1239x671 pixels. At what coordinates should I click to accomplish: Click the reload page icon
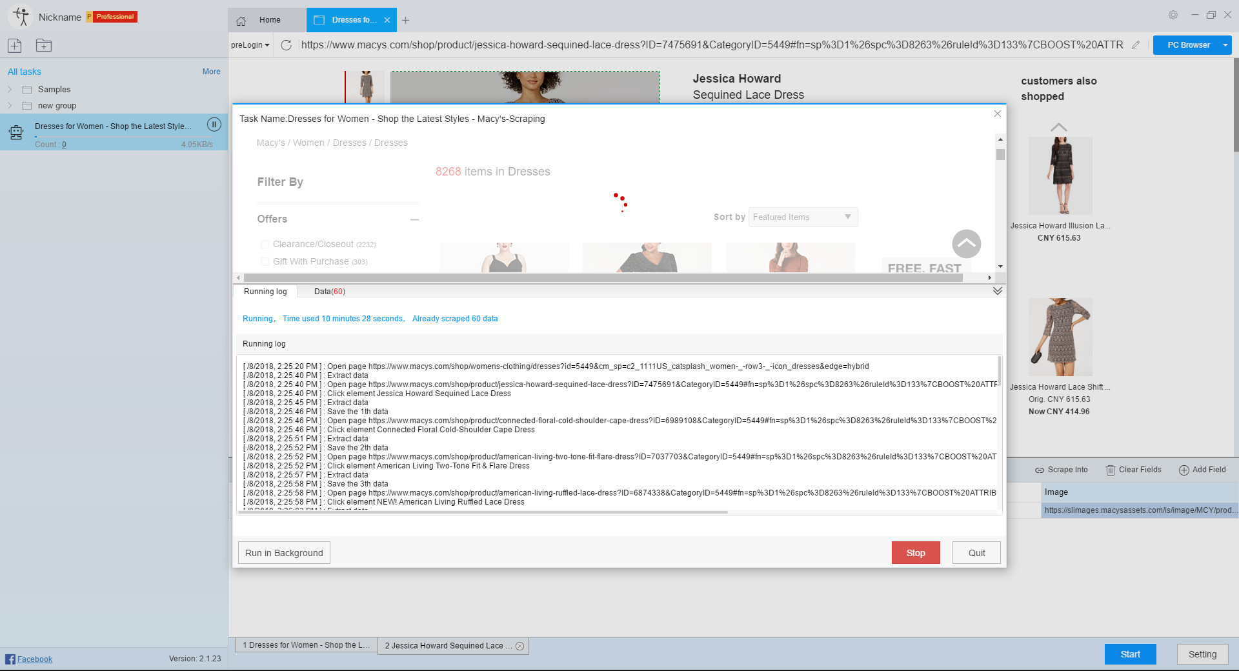287,45
